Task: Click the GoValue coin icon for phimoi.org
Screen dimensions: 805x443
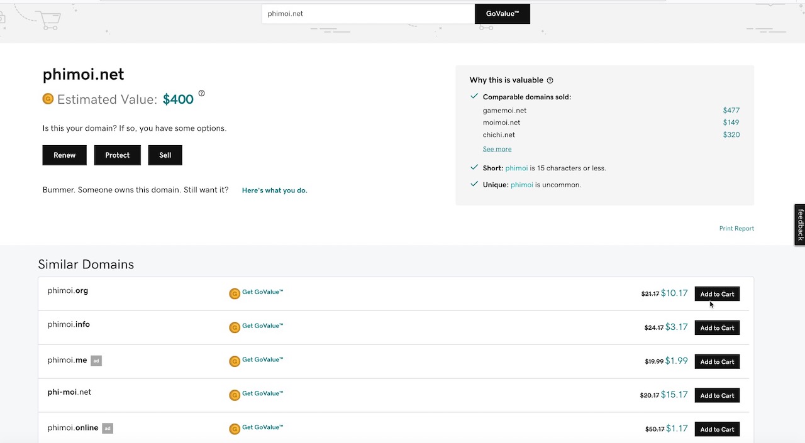Action: click(x=235, y=293)
